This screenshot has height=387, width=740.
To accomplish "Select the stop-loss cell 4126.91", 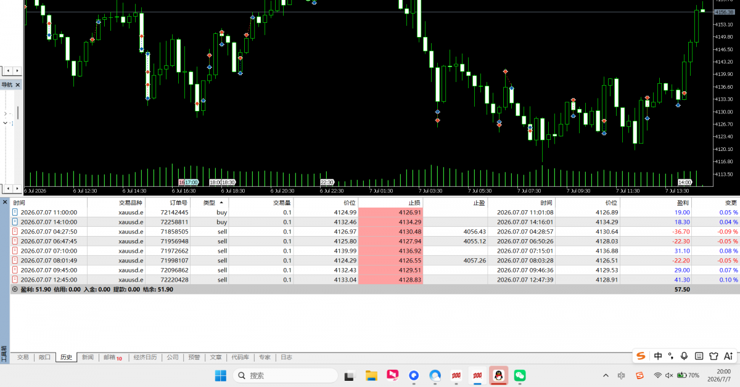I will pyautogui.click(x=391, y=212).
